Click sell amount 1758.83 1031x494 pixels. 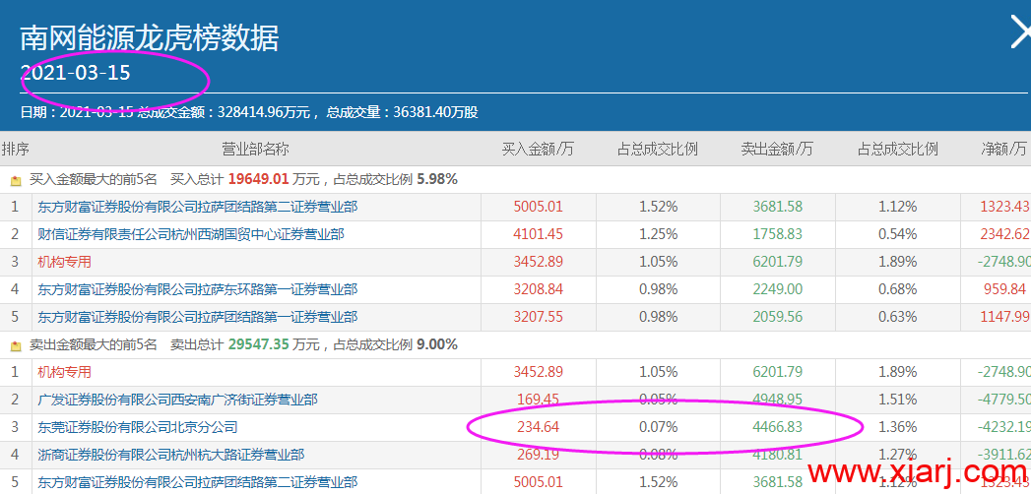(777, 234)
